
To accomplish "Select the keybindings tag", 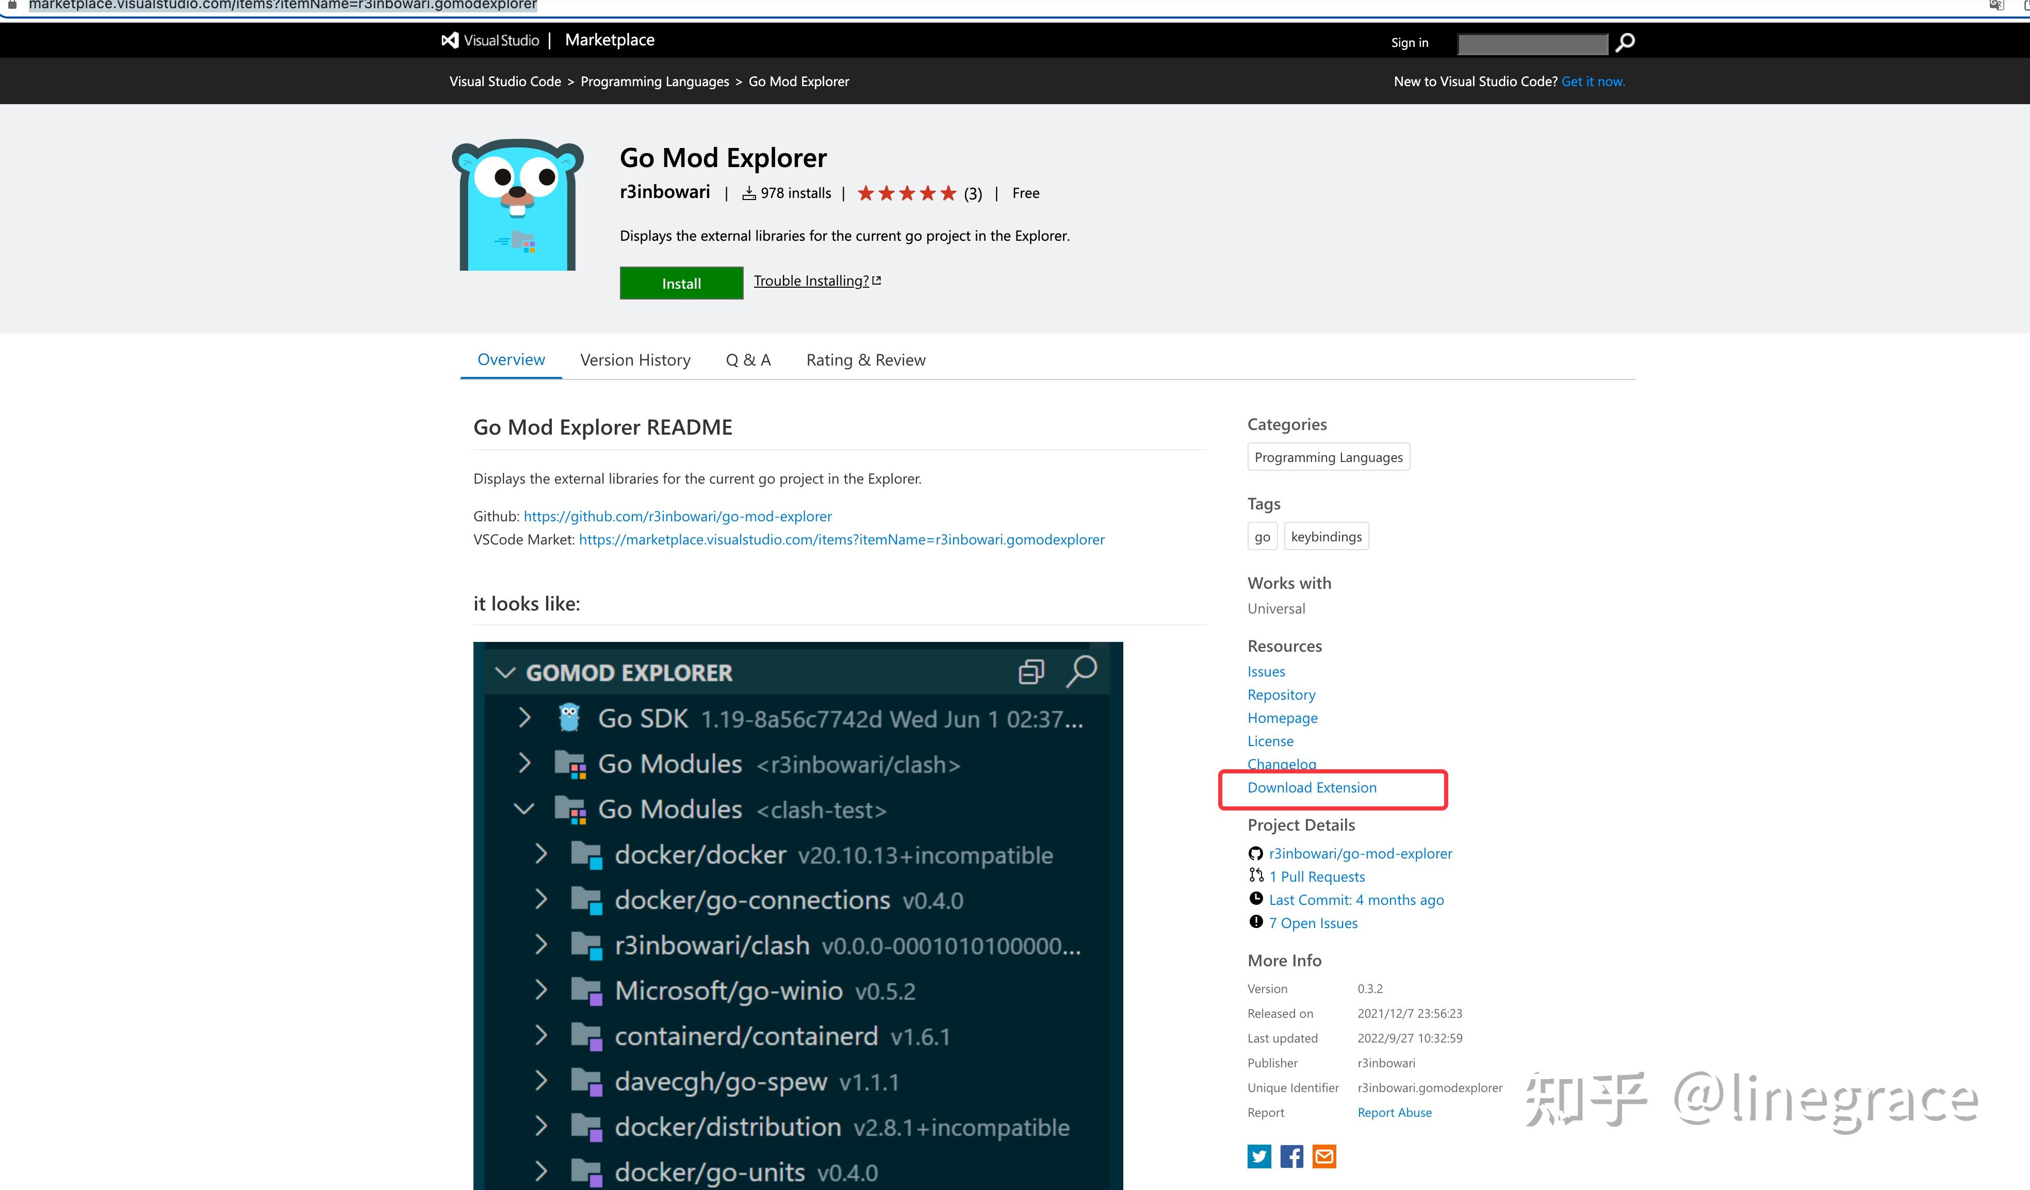I will coord(1326,536).
